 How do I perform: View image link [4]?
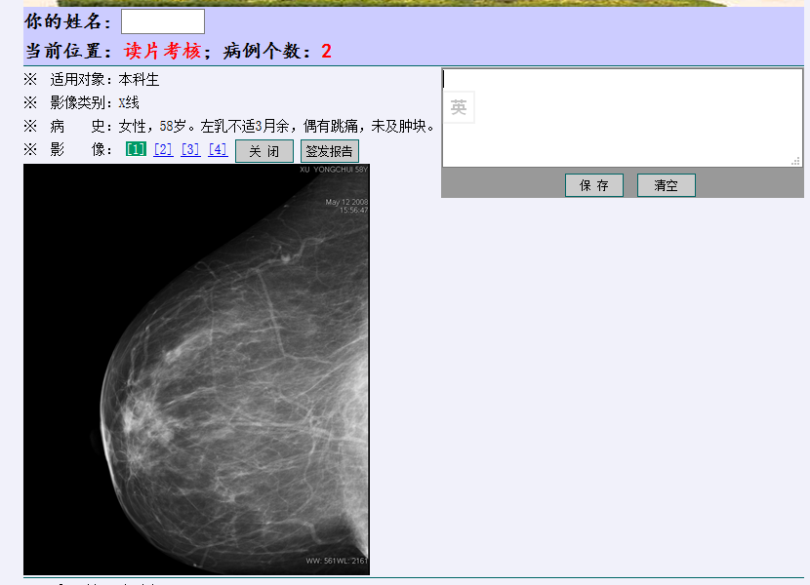click(218, 150)
